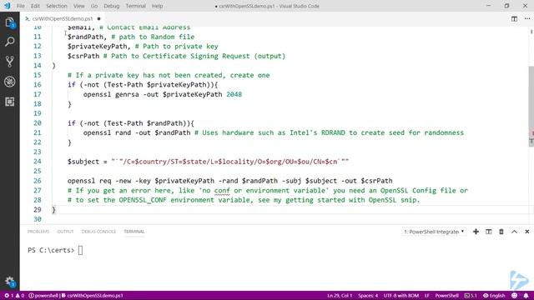
Task: Open the Selection menu
Action: click(57, 6)
